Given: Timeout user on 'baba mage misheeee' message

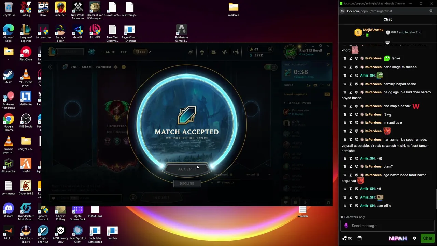Looking at the screenshot, I should click(351, 67).
